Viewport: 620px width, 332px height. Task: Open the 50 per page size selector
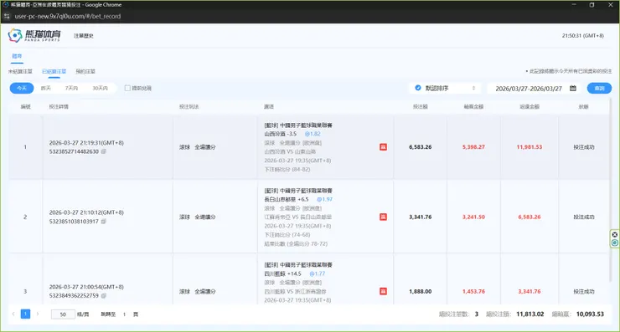tap(63, 314)
